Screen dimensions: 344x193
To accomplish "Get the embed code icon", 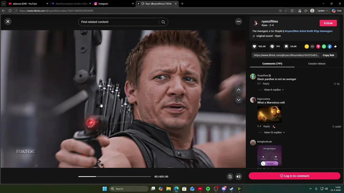I will click(312, 46).
